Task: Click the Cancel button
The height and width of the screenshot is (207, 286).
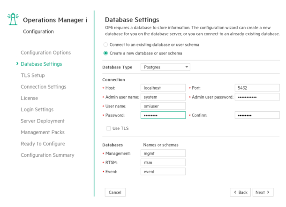Action: point(115,192)
